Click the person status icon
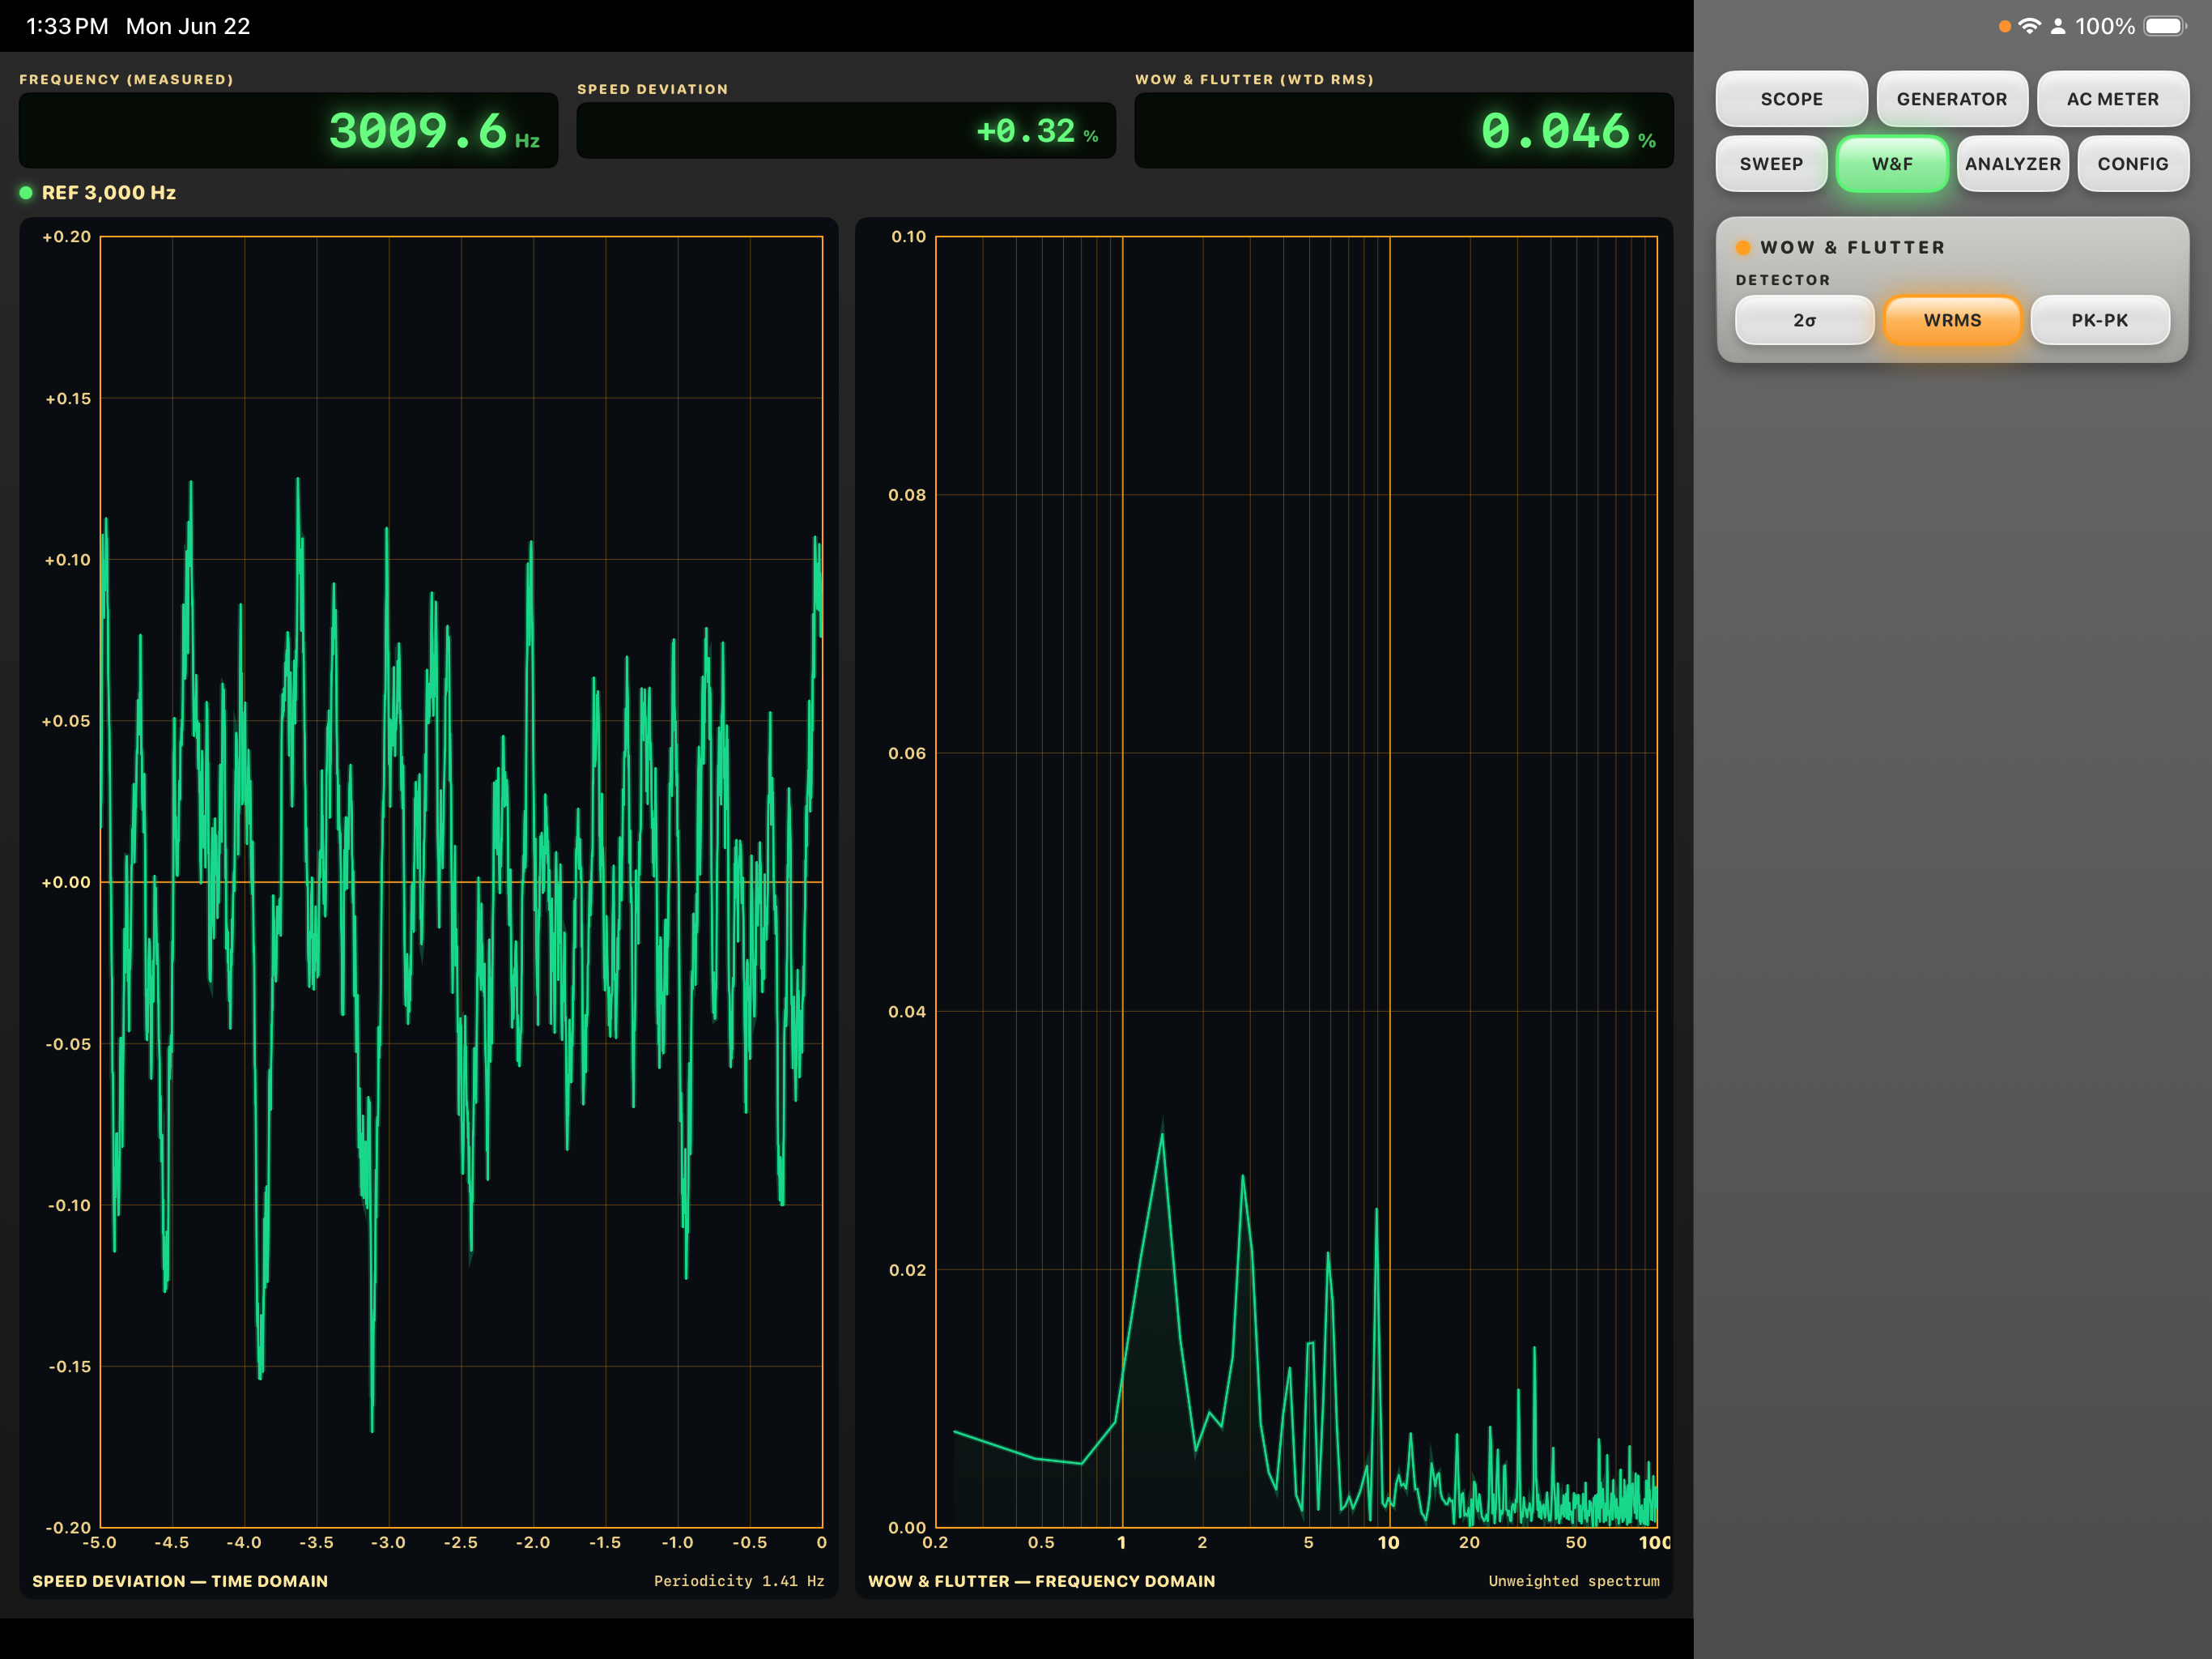Screen dimensions: 2212x1659 click(2057, 26)
